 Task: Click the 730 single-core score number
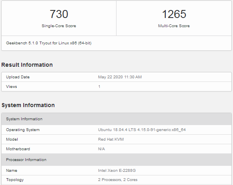click(59, 14)
